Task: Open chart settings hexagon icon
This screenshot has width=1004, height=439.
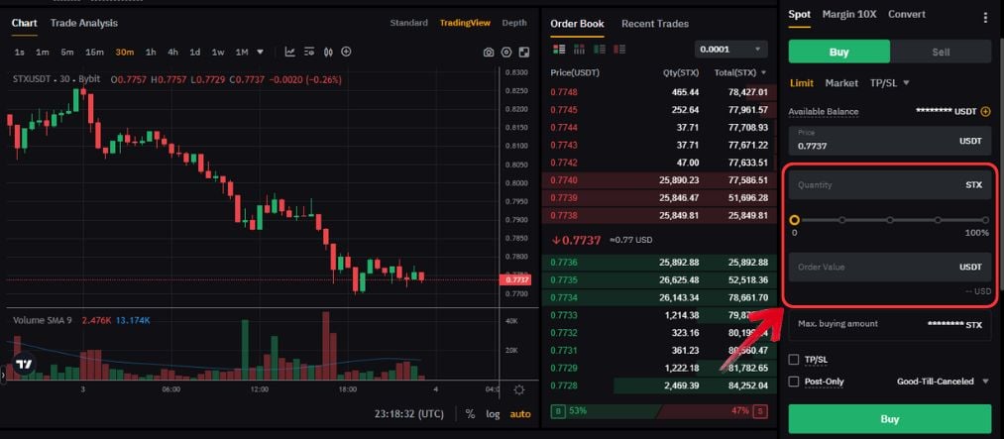Action: coord(506,53)
